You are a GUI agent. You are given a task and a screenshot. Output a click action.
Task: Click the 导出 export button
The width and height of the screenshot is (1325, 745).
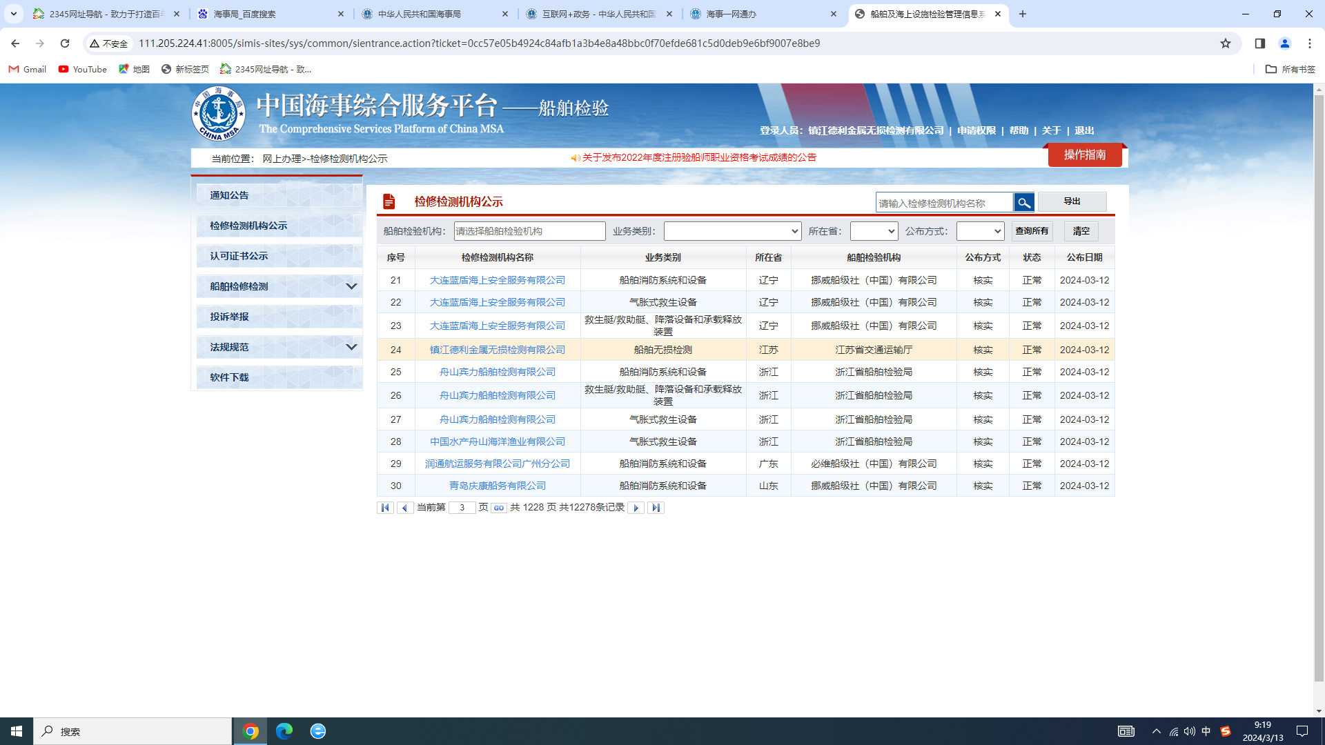[x=1071, y=201]
